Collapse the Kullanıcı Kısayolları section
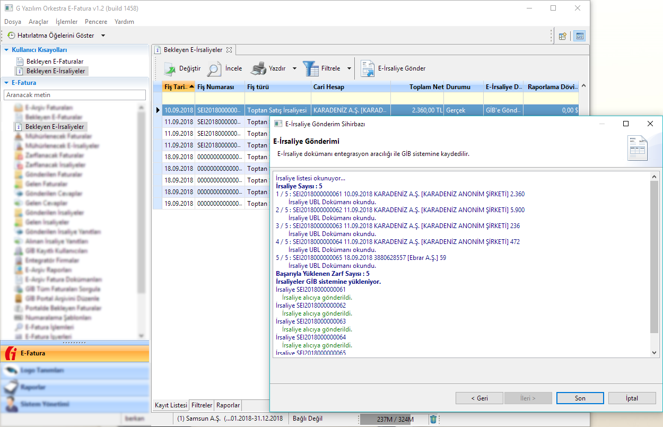The height and width of the screenshot is (427, 663). [6, 50]
